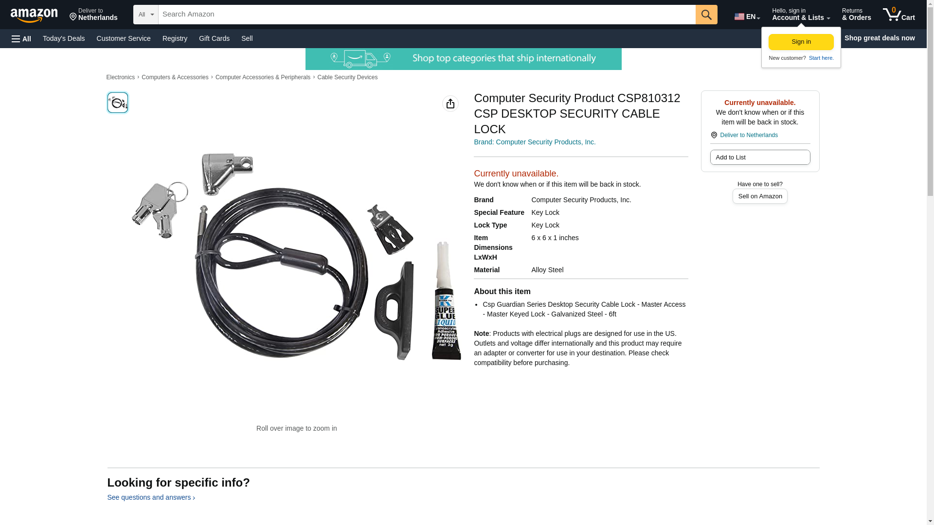Click the share icon above product image
This screenshot has height=525, width=934.
coord(450,104)
